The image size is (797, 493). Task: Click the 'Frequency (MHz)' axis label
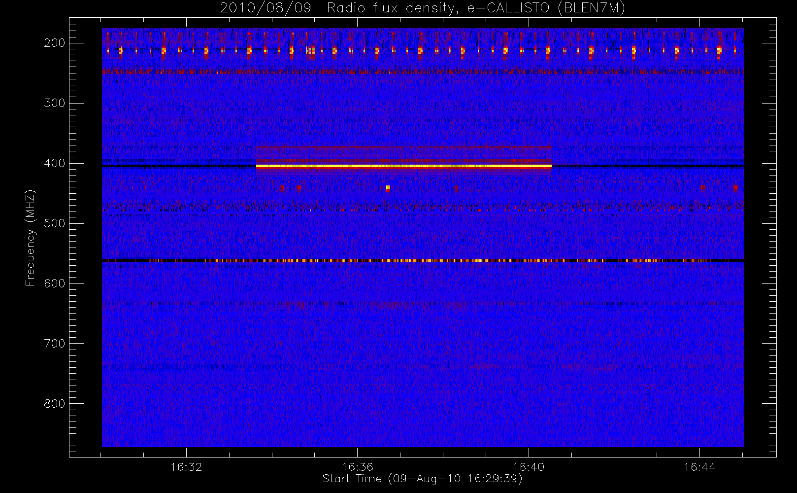[31, 238]
